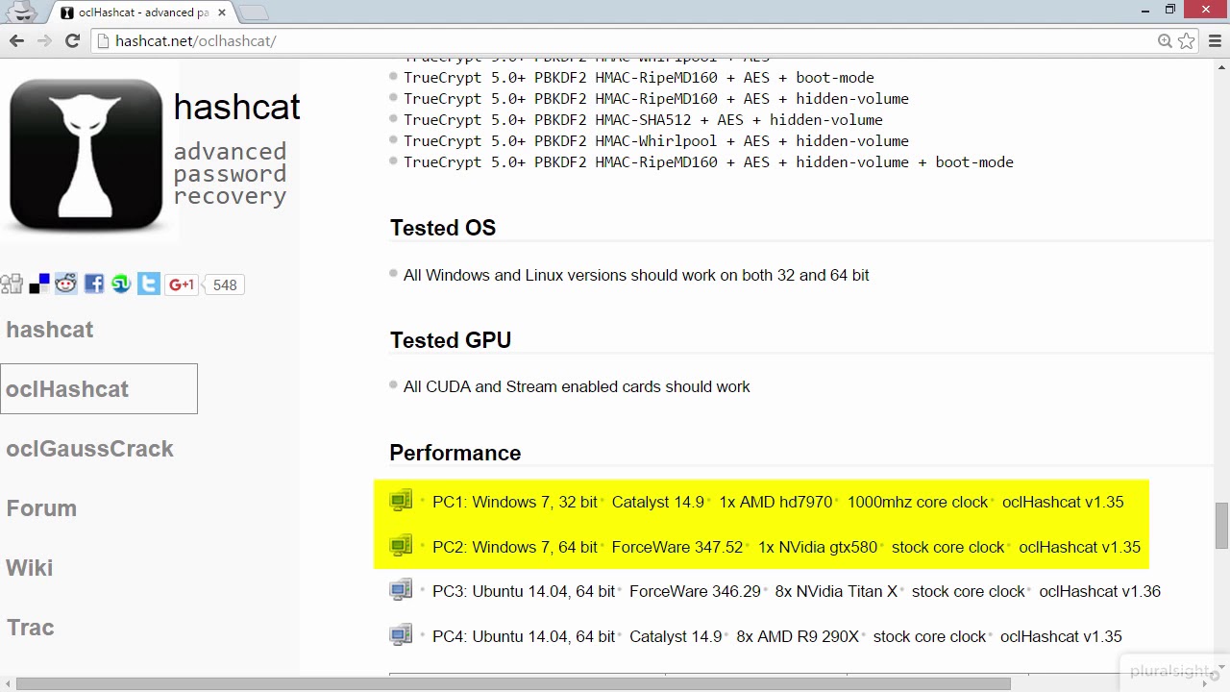Click 'ForceWare 347.52' text
Screen dimensions: 1230x692
(x=677, y=547)
